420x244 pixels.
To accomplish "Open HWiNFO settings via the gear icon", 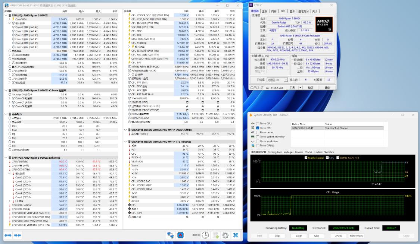I will coord(226,235).
